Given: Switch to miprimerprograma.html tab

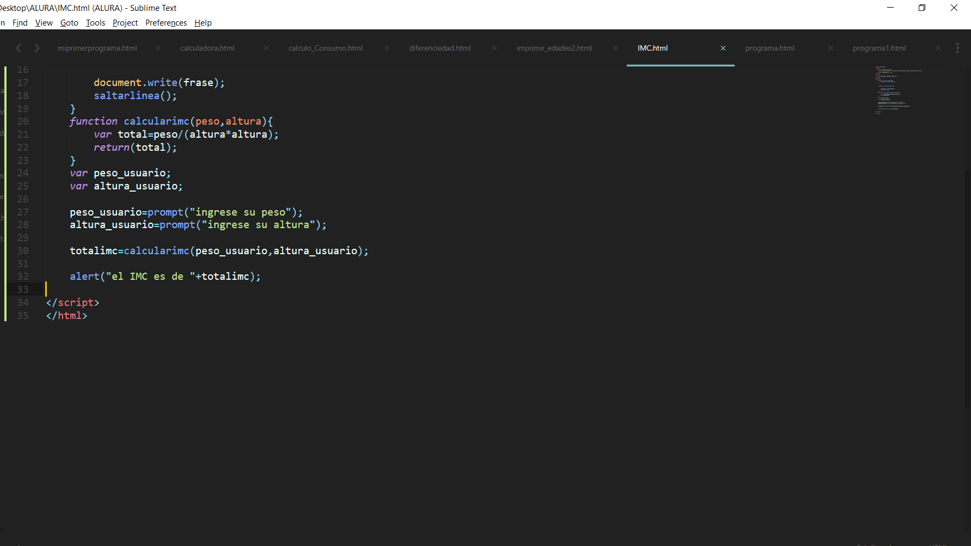Looking at the screenshot, I should pos(97,48).
